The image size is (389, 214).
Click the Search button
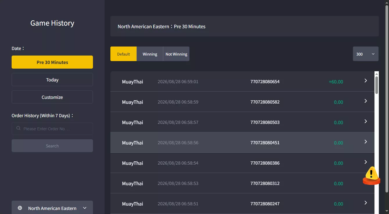(52, 146)
